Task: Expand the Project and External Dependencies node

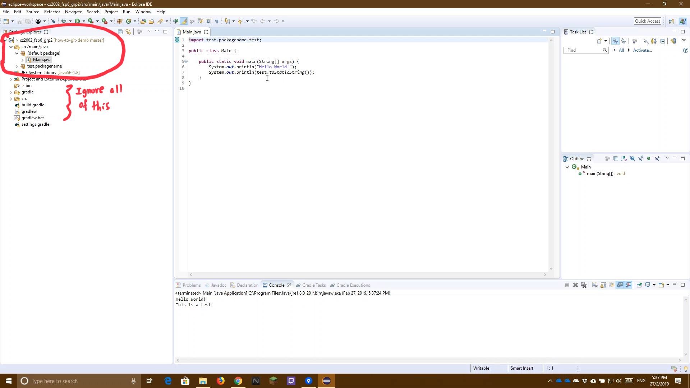Action: click(x=10, y=79)
